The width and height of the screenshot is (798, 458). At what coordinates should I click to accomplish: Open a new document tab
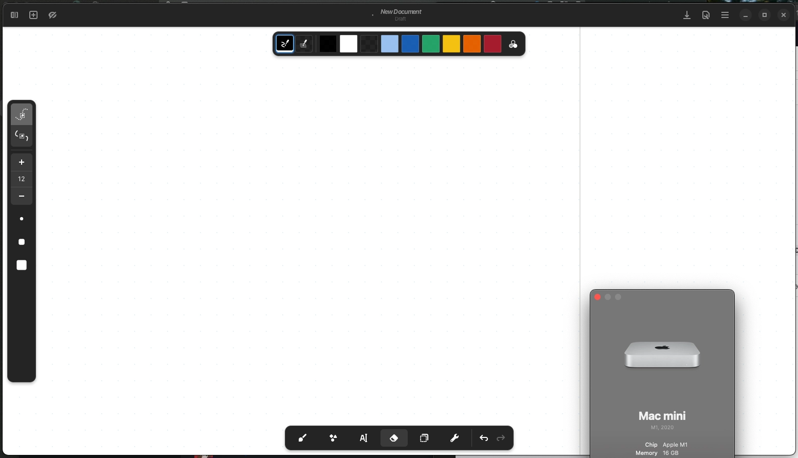tap(33, 15)
